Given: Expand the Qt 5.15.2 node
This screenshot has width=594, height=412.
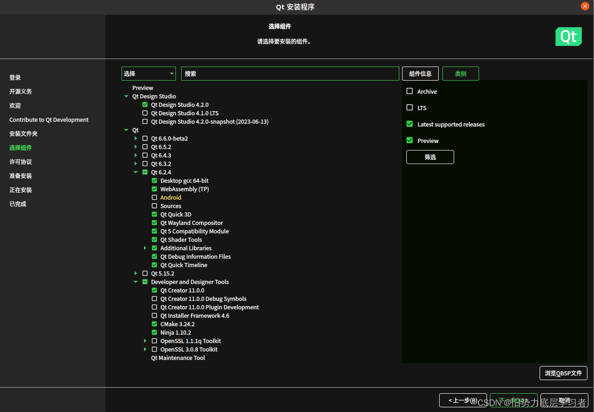Looking at the screenshot, I should pos(136,274).
